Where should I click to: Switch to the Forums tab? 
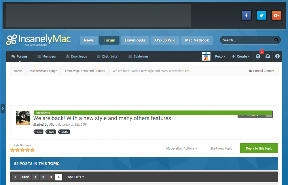click(20, 56)
